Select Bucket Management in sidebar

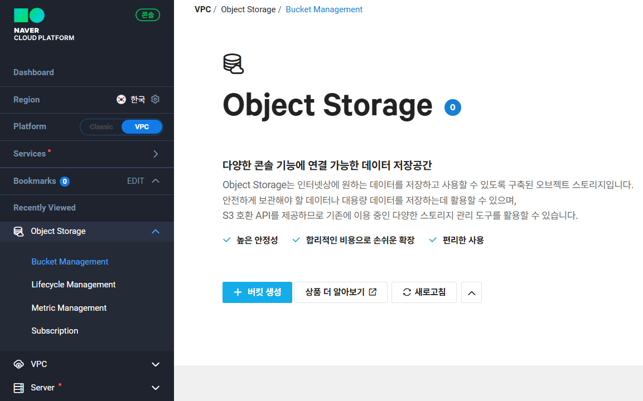(70, 262)
